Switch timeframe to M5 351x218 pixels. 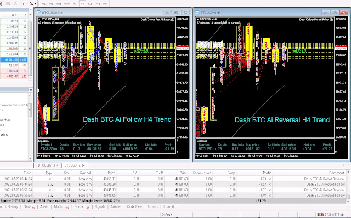pos(51,4)
